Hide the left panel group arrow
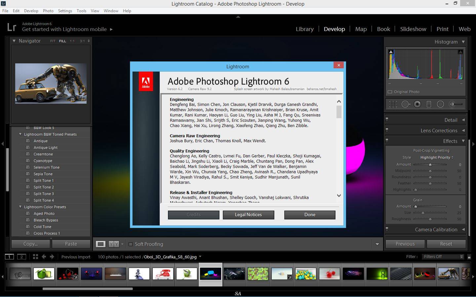 [x=2, y=144]
